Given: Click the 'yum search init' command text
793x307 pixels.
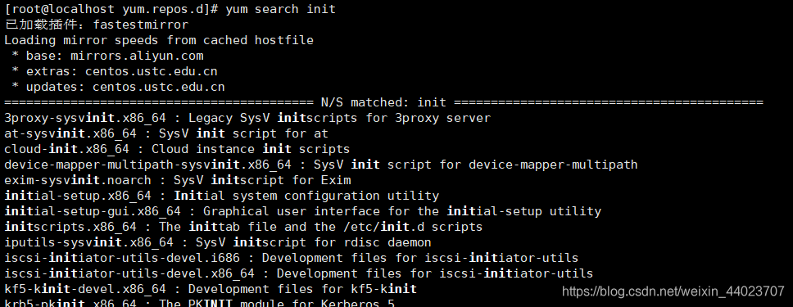Looking at the screenshot, I should coord(281,9).
